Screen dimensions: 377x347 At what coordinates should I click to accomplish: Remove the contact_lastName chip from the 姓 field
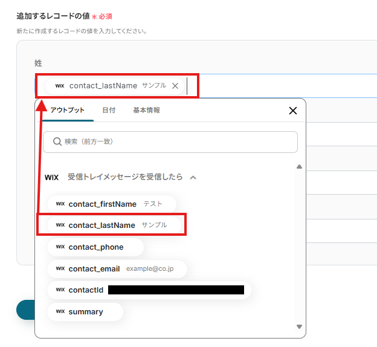[x=175, y=86]
